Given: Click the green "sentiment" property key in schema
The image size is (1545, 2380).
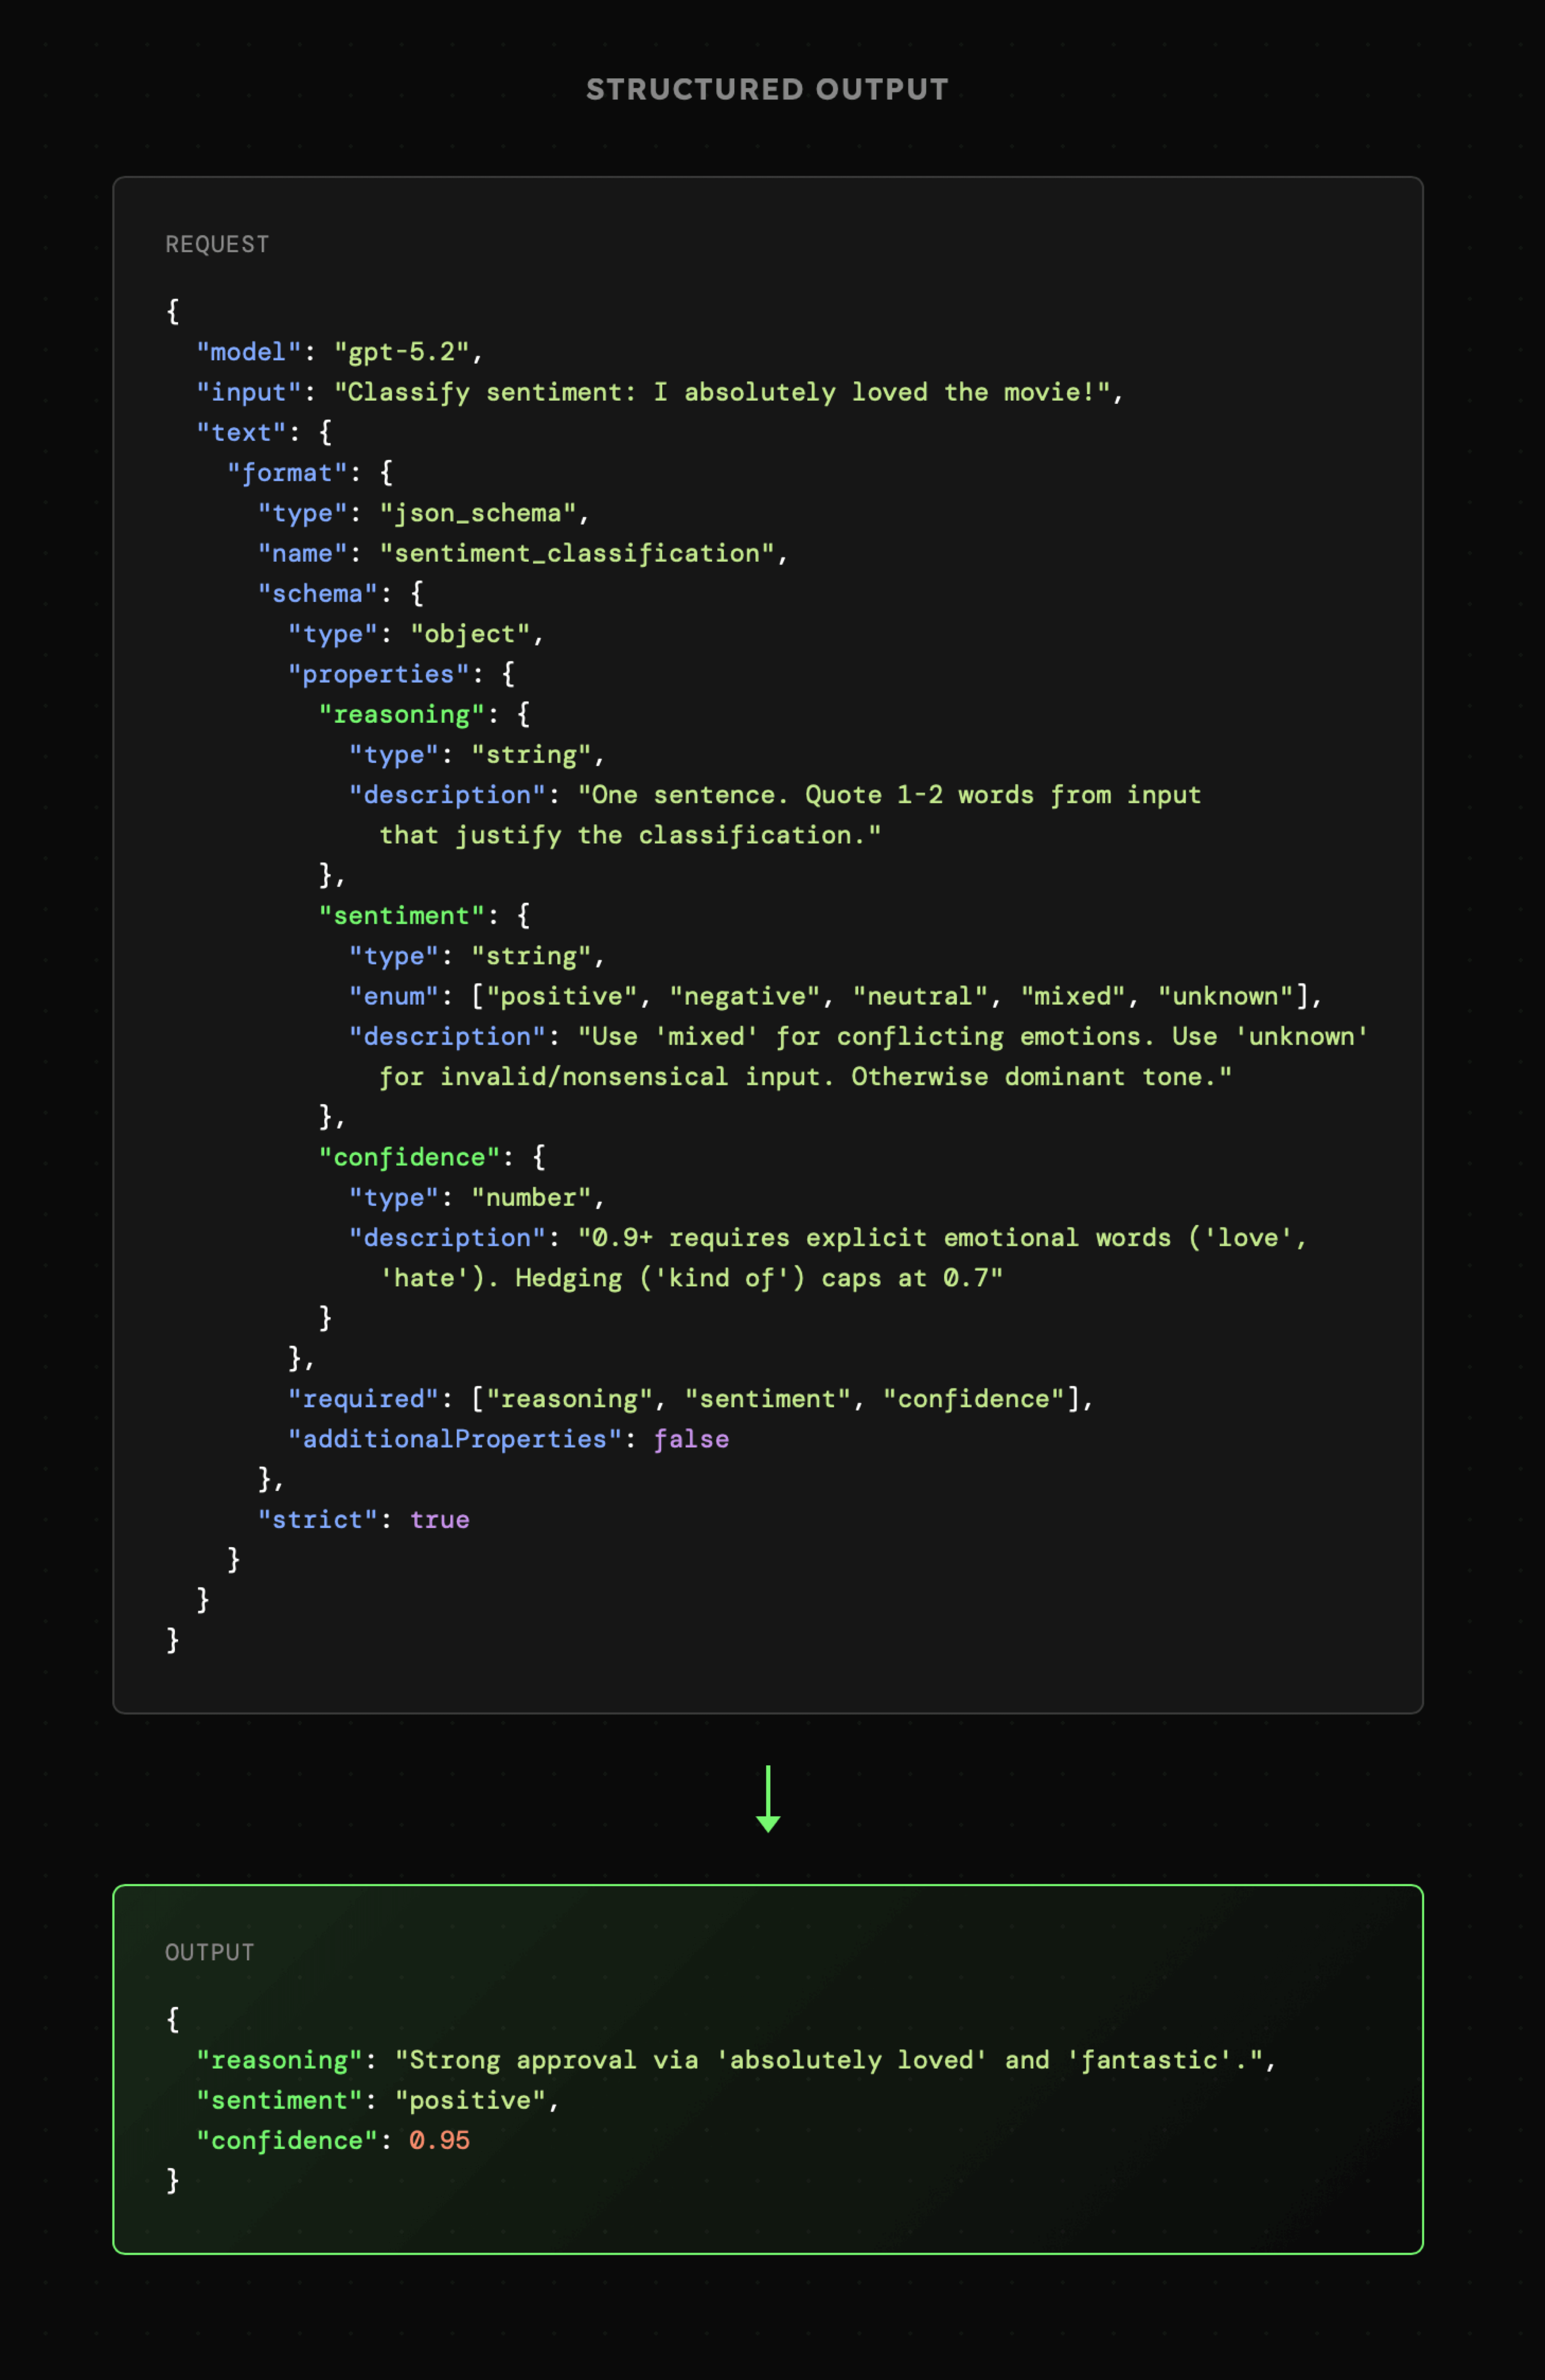Looking at the screenshot, I should point(401,915).
